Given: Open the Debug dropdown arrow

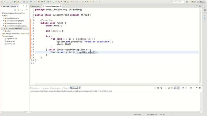Looking at the screenshot, I should (x=51, y=2).
